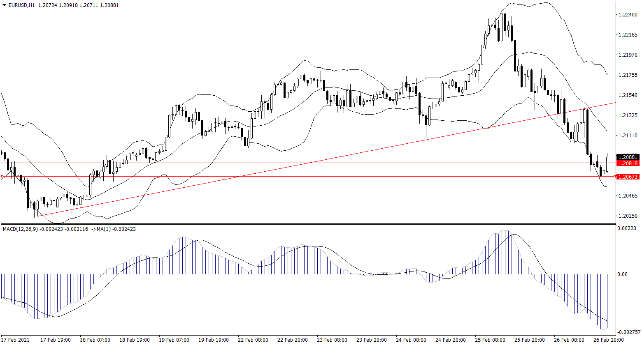This screenshot has width=642, height=345.
Task: Click the MACD(12,26,9) indicator label
Action: click(x=20, y=229)
